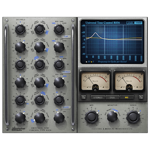
Task: Click the left phase invert icon beside STEREO
Action: (x=83, y=97)
